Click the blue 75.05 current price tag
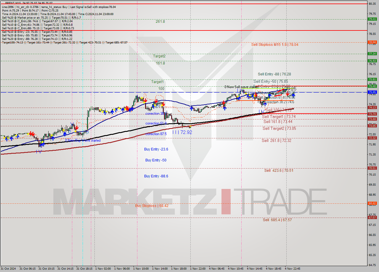This screenshot has width=379, height=272. tap(372, 92)
